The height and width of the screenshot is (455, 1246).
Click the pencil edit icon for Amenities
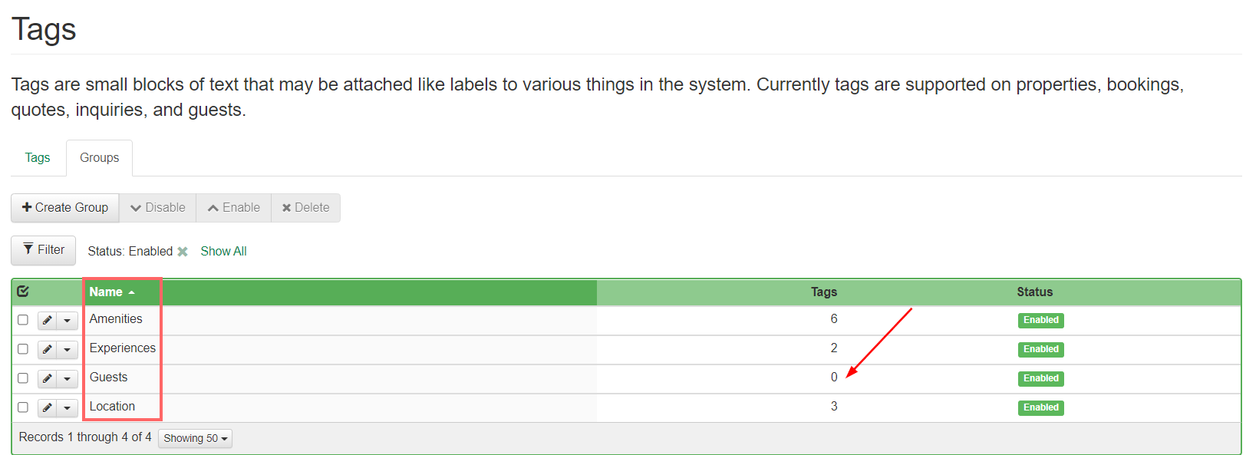pyautogui.click(x=48, y=320)
